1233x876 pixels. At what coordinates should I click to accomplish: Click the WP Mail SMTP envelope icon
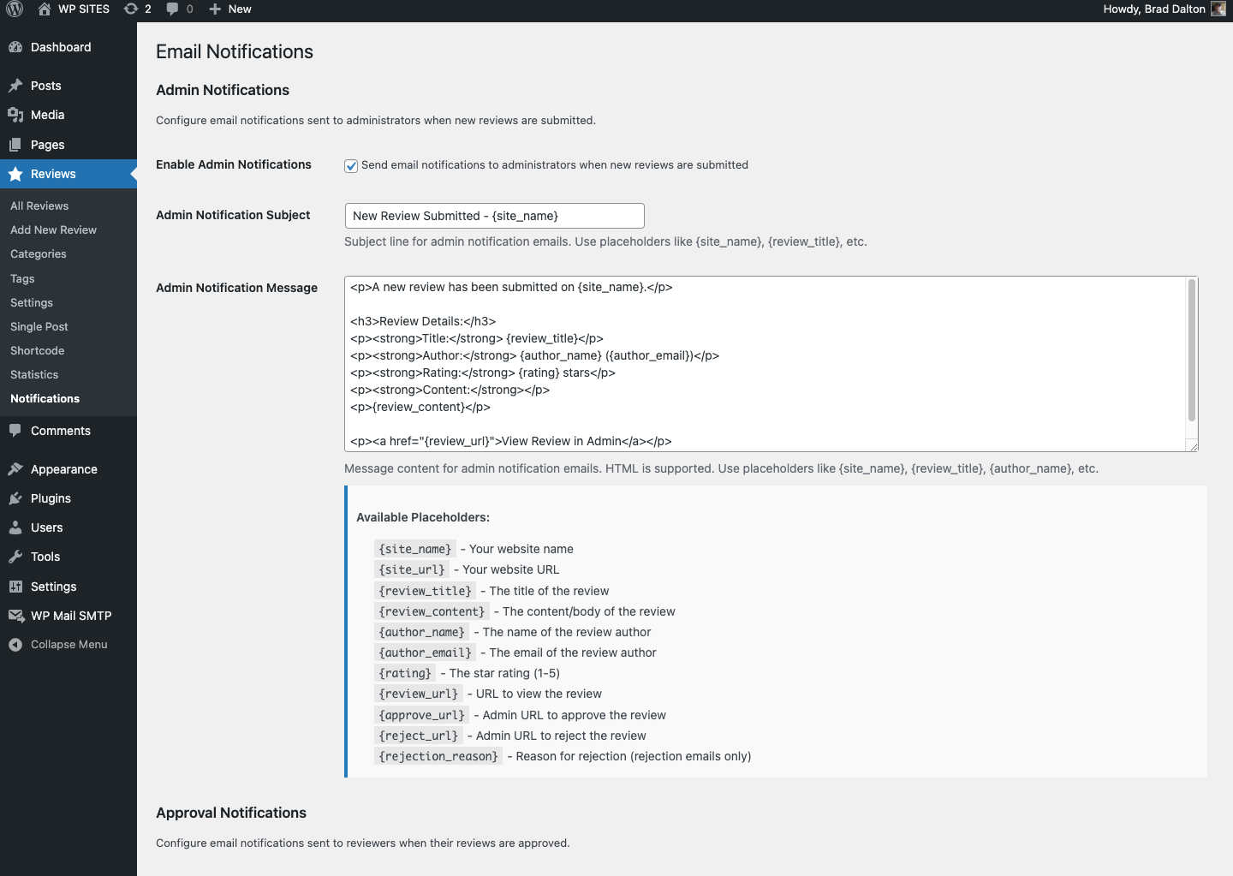pyautogui.click(x=15, y=616)
